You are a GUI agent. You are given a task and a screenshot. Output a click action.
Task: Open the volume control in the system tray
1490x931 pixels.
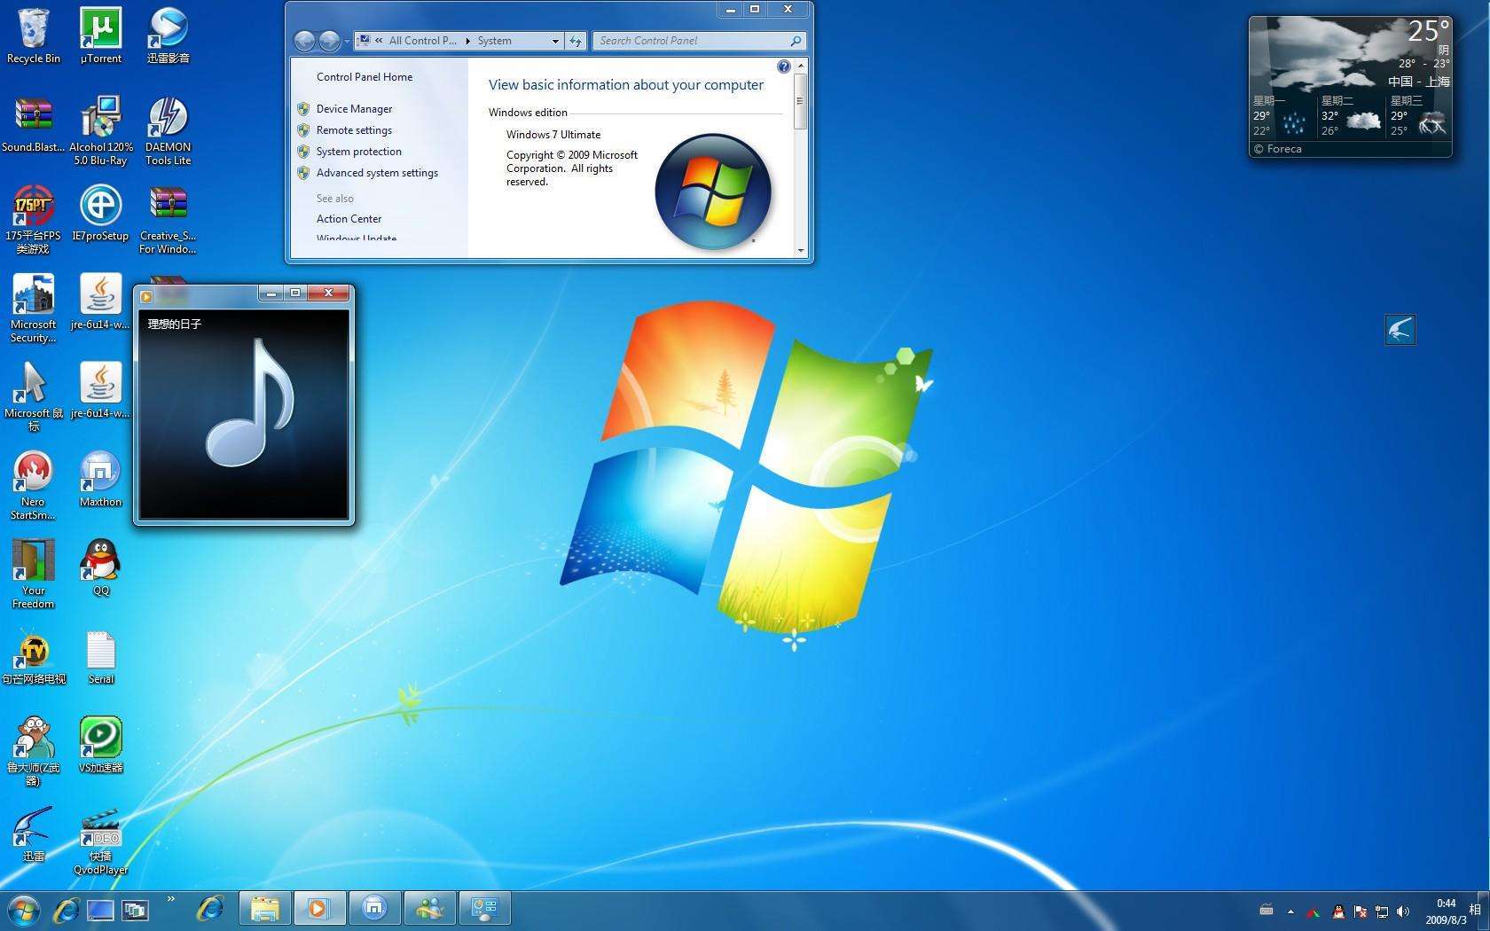point(1404,911)
